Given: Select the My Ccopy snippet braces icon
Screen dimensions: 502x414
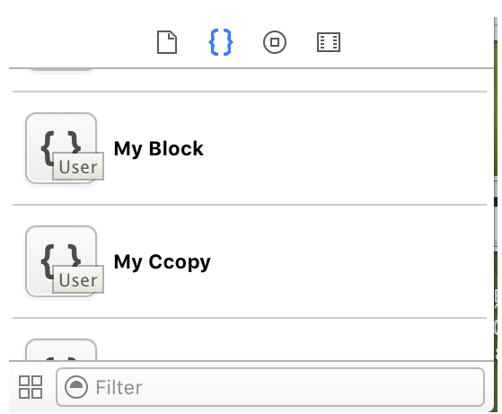Looking at the screenshot, I should tap(61, 261).
